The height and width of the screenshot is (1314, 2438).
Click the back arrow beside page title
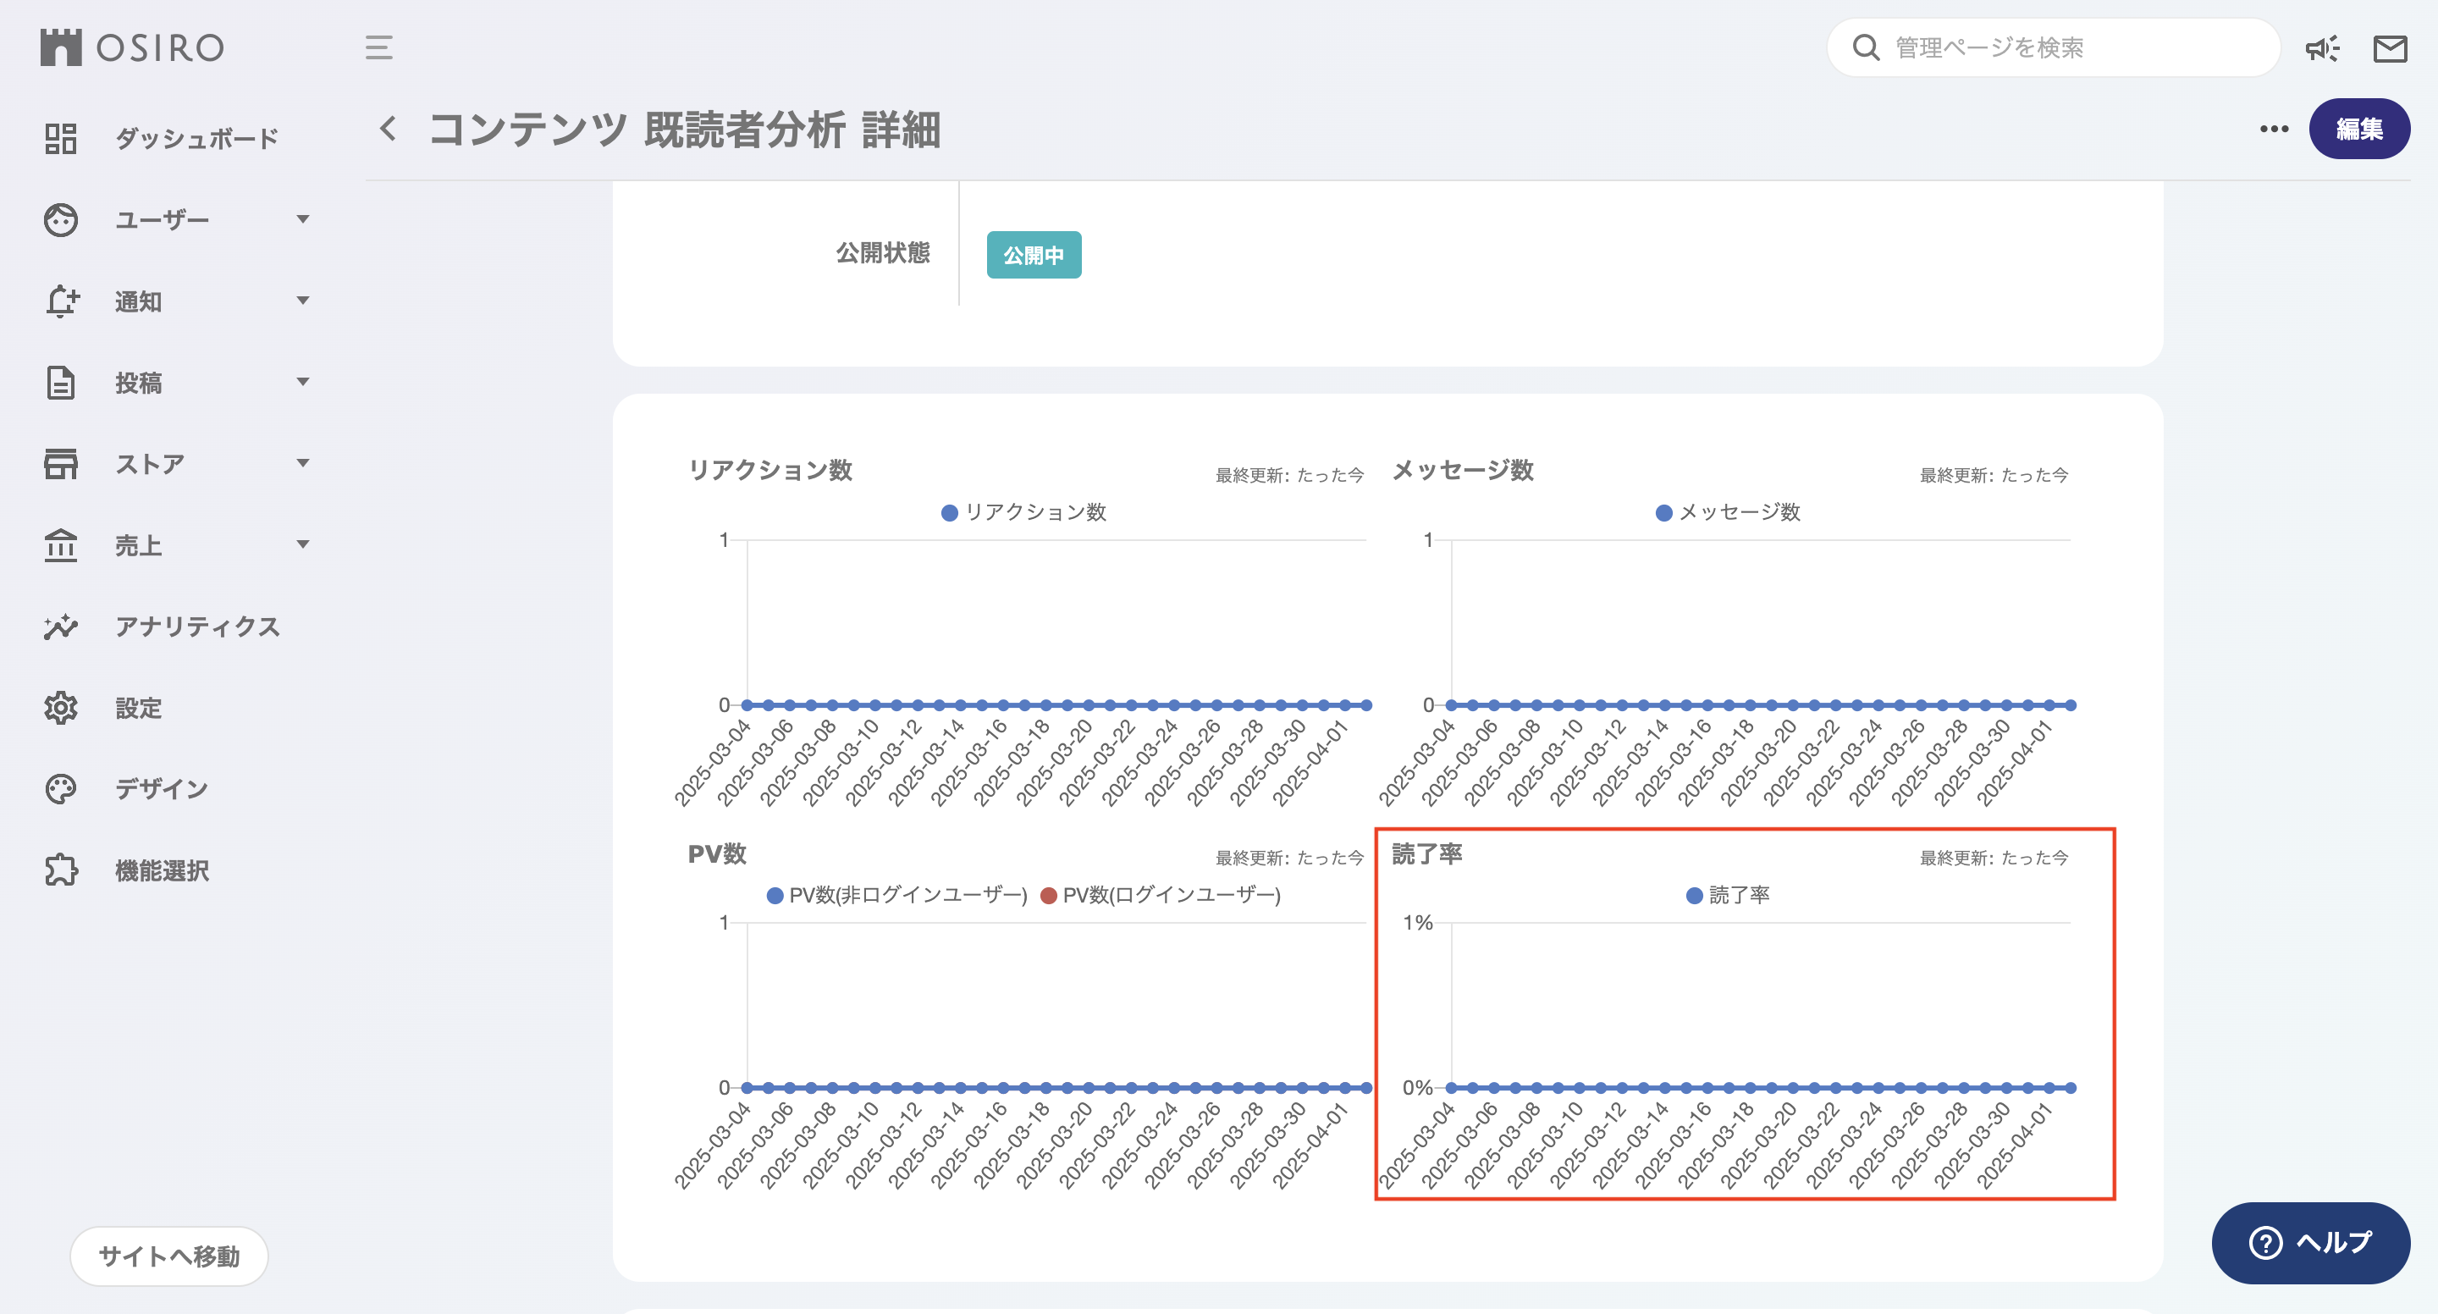(x=388, y=129)
